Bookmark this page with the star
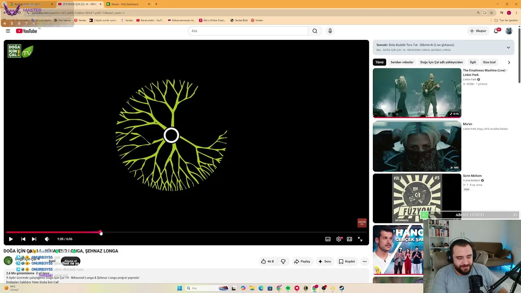Screen dimensions: 521x293 coord(491,13)
